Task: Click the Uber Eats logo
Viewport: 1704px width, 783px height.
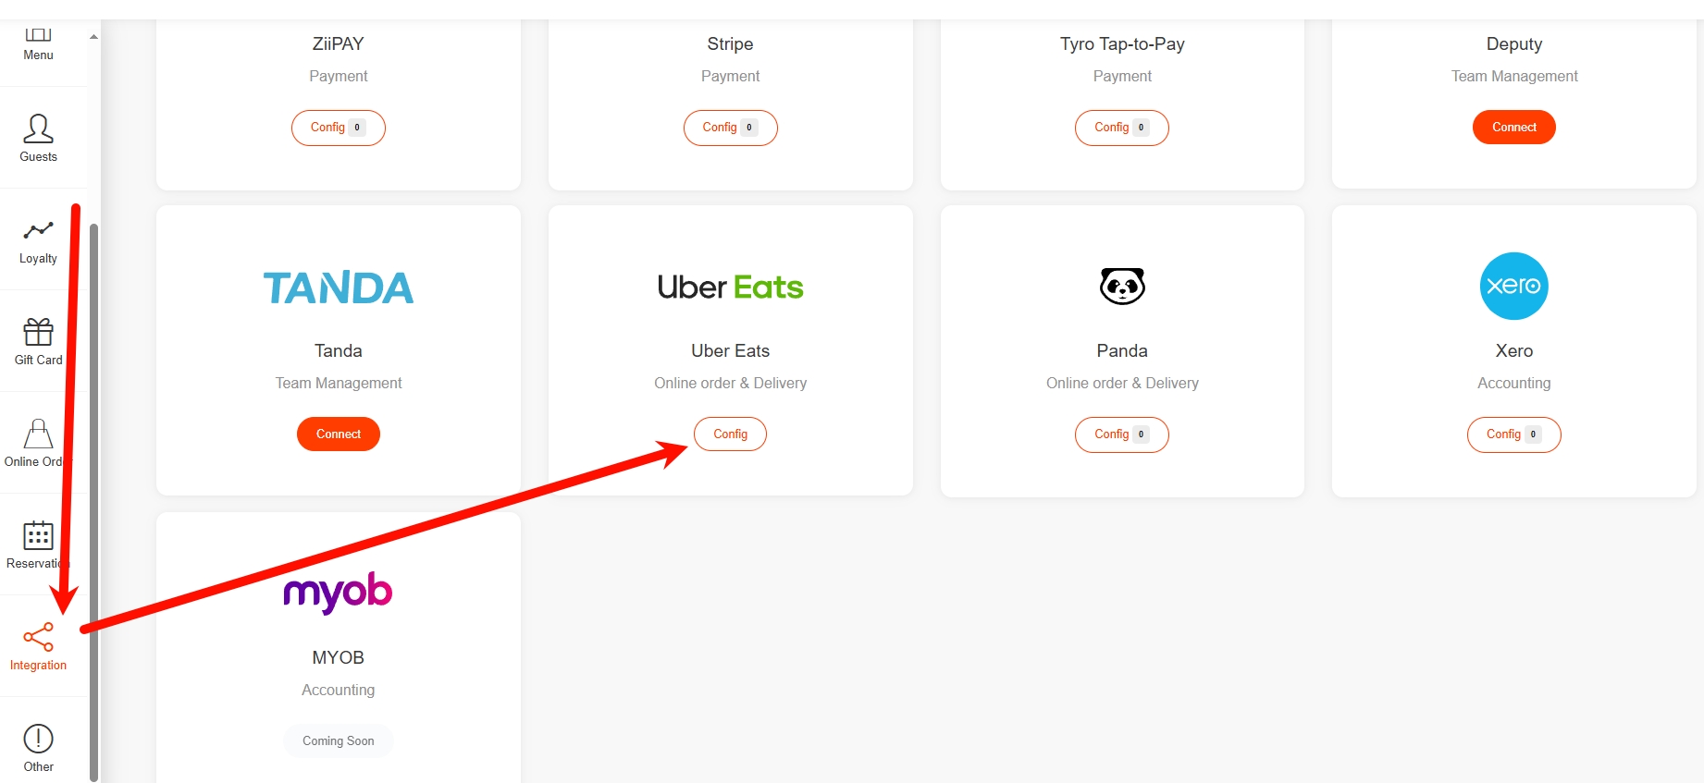Action: 730,288
